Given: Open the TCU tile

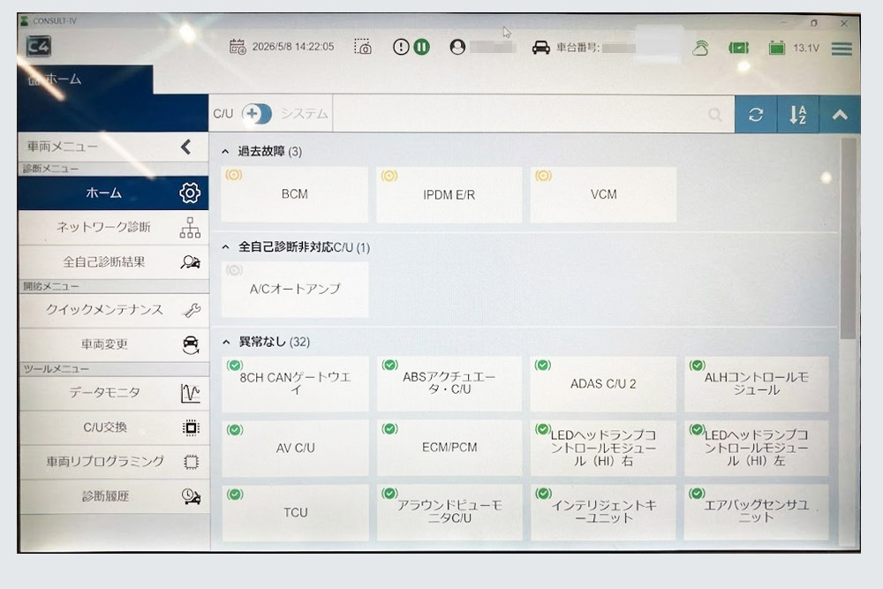Looking at the screenshot, I should tap(295, 512).
